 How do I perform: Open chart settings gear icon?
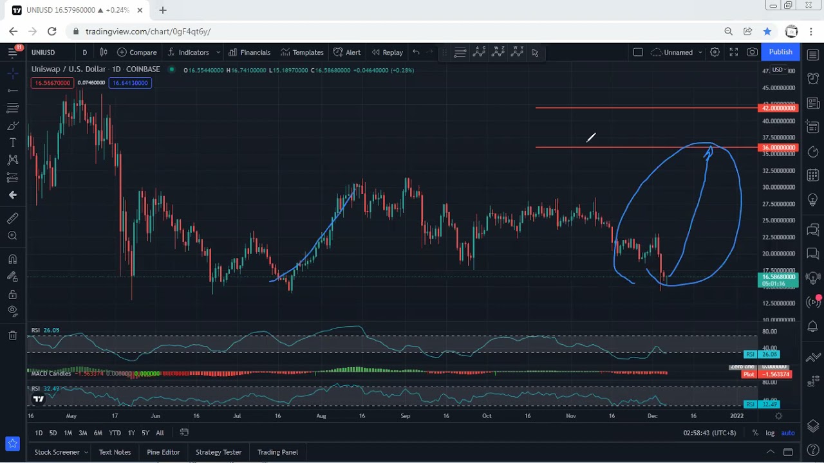coord(715,52)
